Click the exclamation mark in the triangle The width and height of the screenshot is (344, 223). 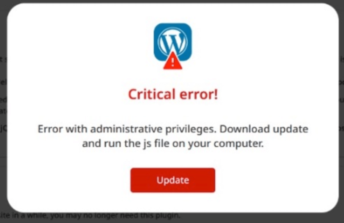coord(173,63)
